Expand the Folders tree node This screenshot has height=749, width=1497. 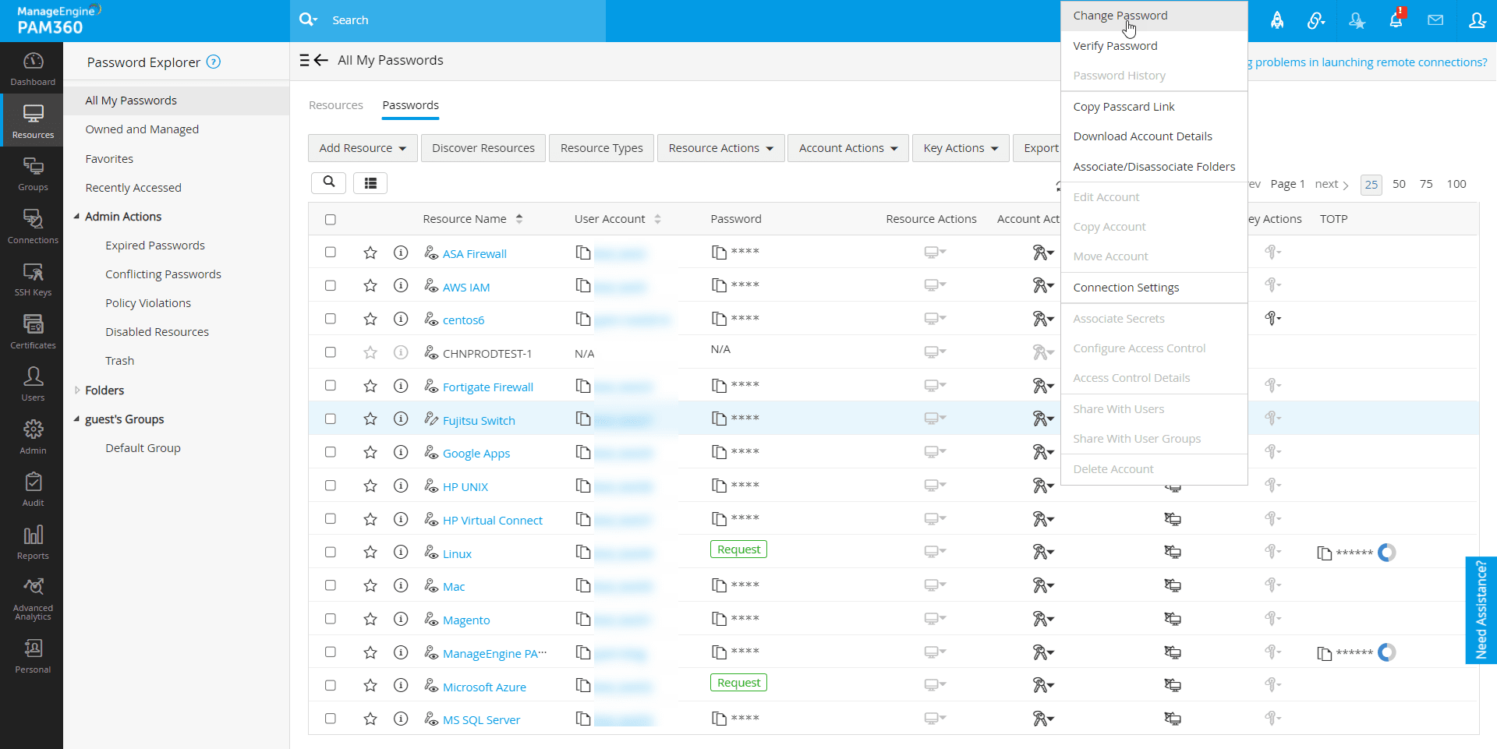tap(76, 390)
